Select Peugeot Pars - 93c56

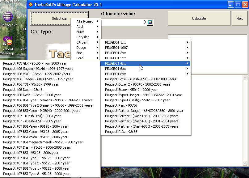(x=146, y=105)
